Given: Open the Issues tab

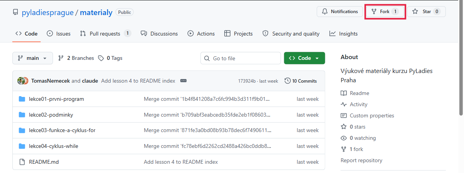Looking at the screenshot, I should (x=58, y=34).
